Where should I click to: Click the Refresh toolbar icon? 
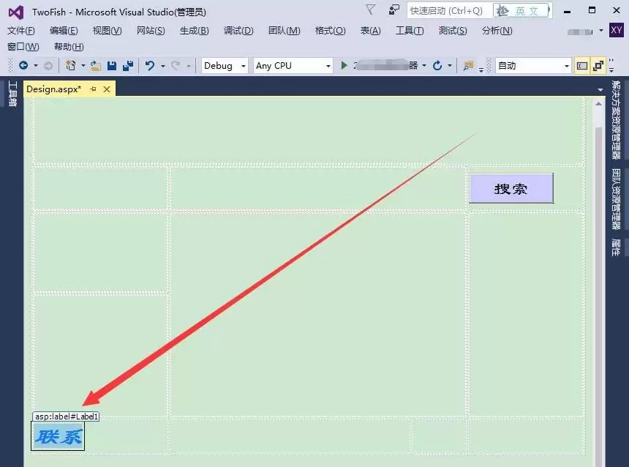point(437,65)
